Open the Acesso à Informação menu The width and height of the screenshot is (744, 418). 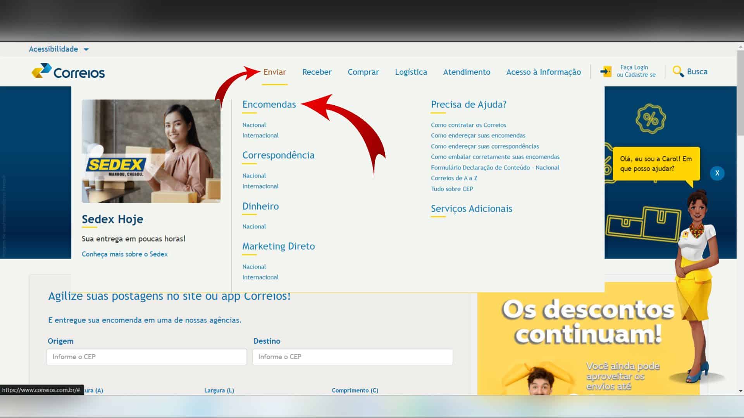coord(543,72)
